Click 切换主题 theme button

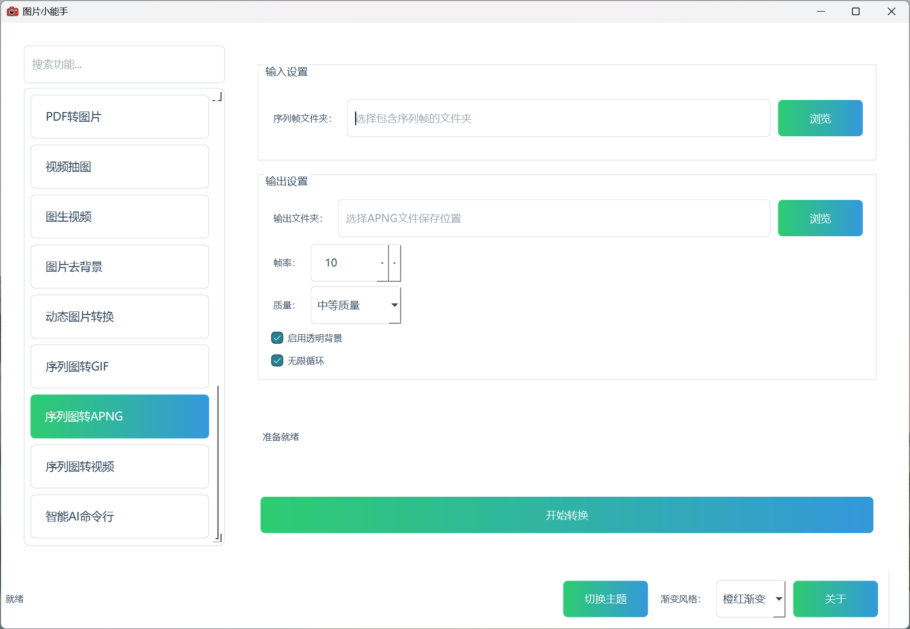point(605,599)
